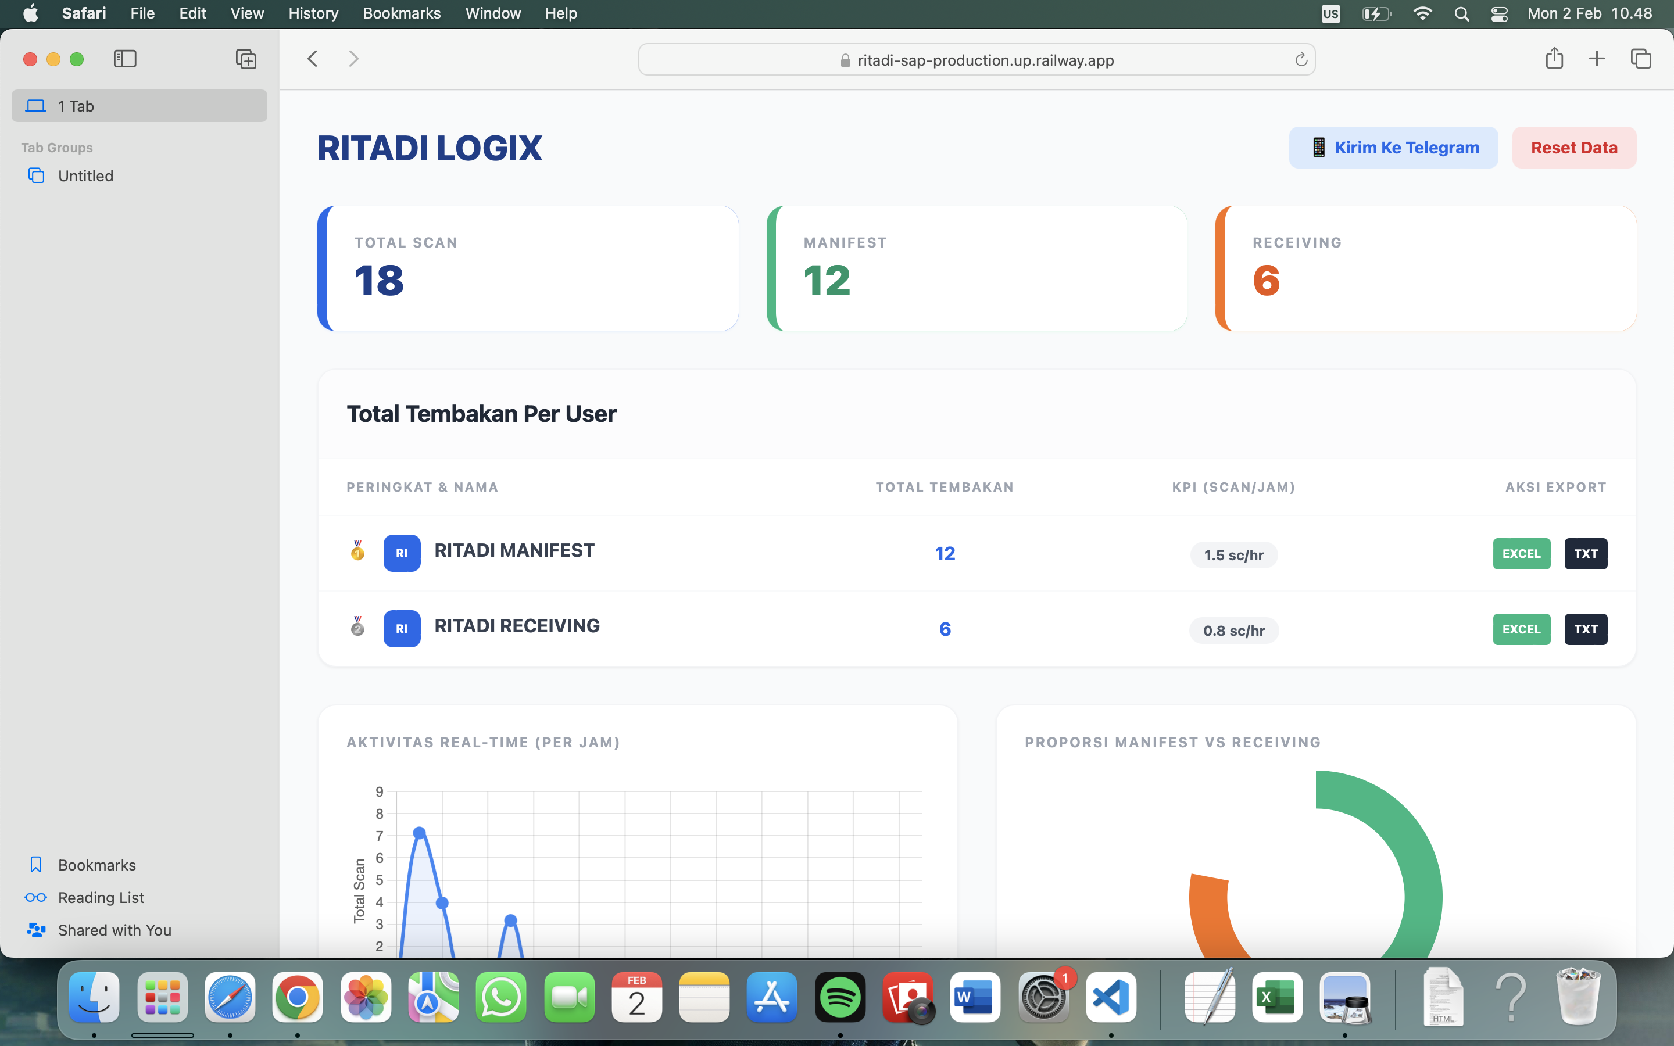
Task: Click the 1.5 sc/hr KPI badge
Action: pos(1233,555)
